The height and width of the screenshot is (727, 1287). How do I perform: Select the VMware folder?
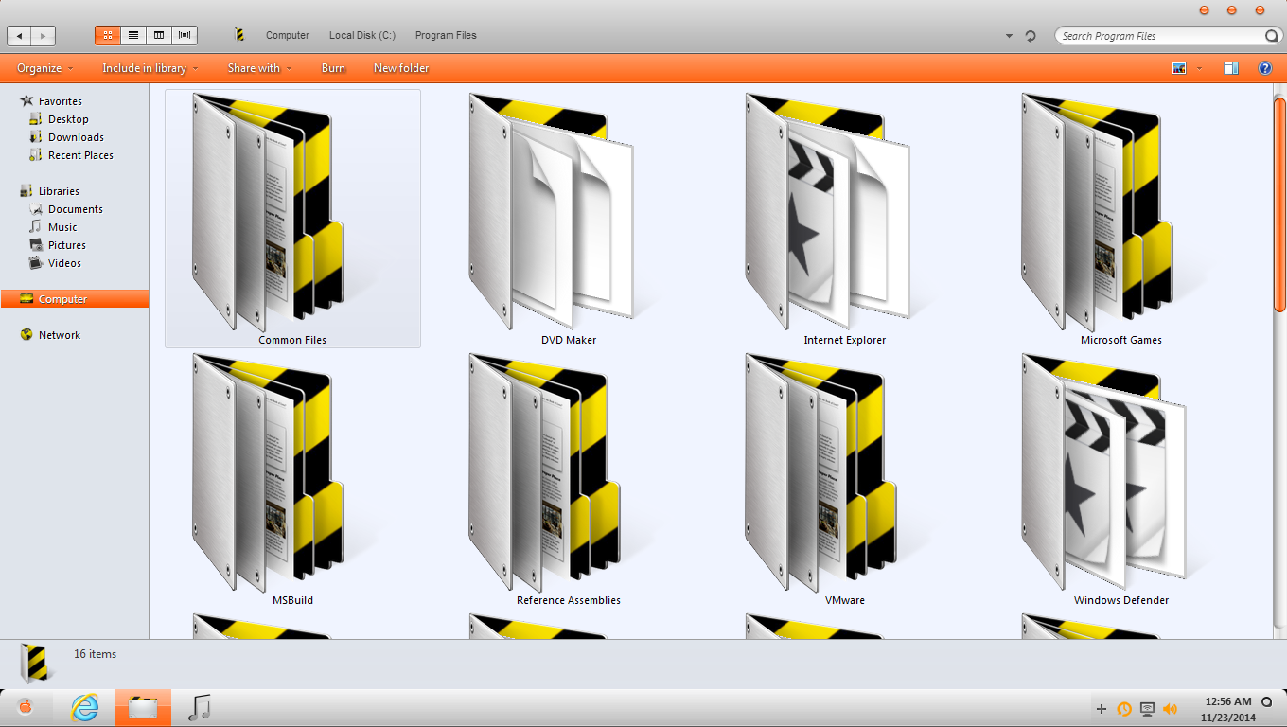845,479
